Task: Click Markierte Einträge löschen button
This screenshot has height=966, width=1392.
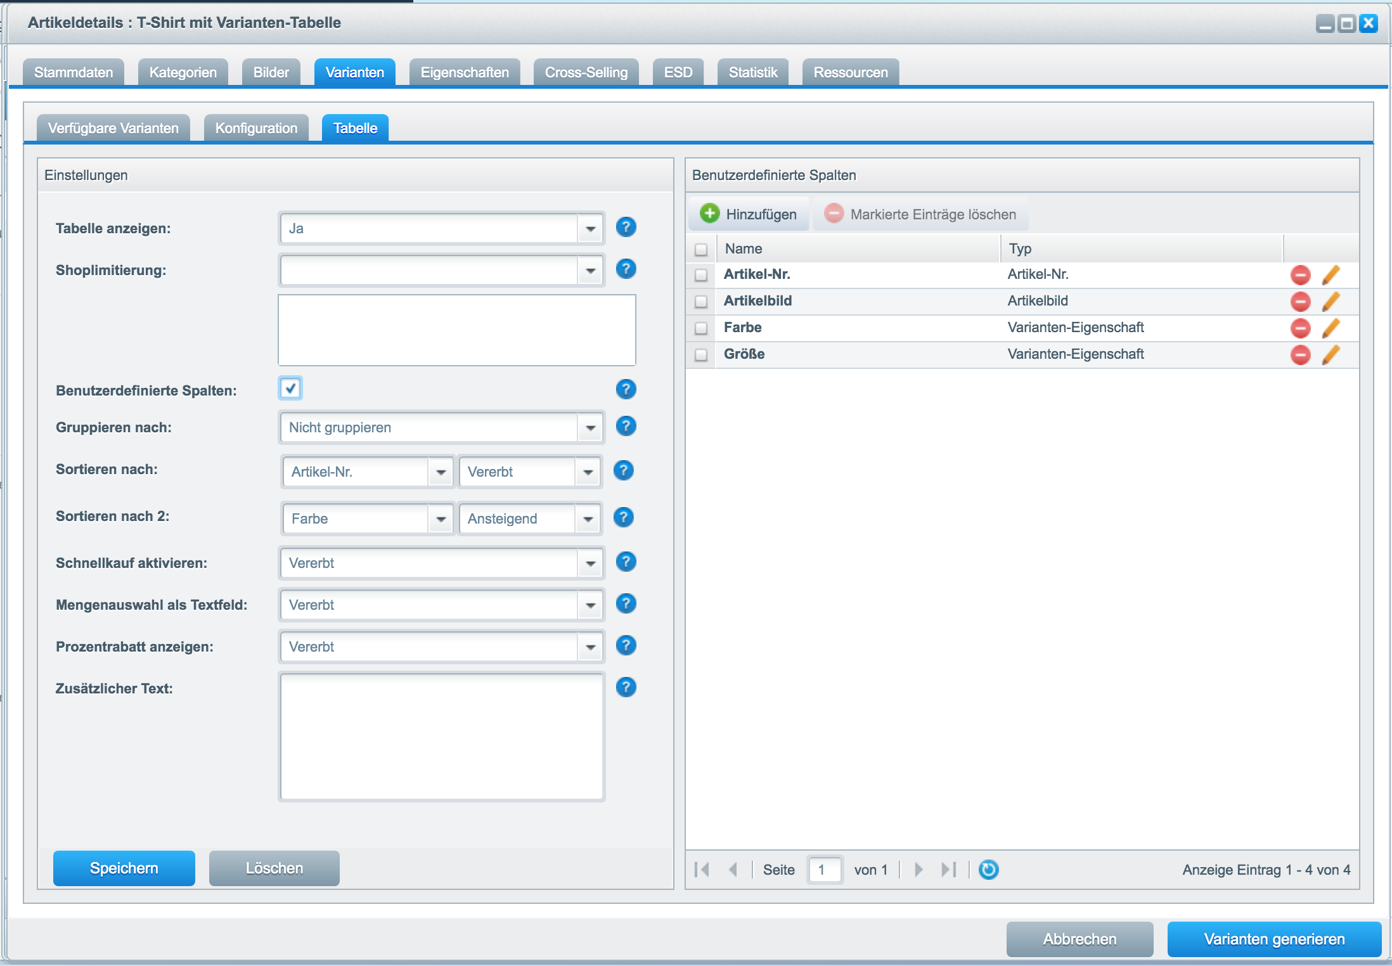Action: click(x=921, y=214)
